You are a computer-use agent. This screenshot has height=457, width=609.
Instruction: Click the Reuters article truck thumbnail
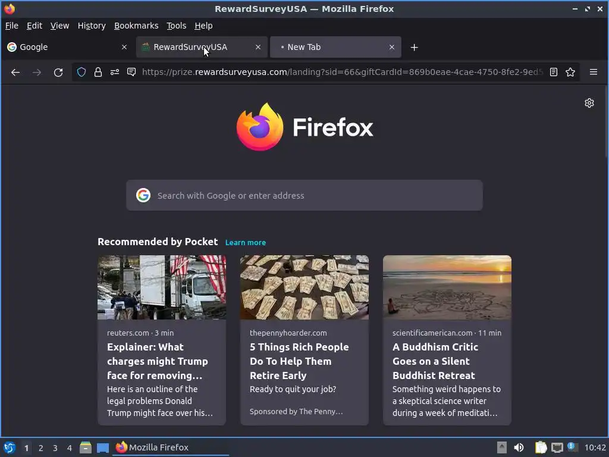point(162,287)
